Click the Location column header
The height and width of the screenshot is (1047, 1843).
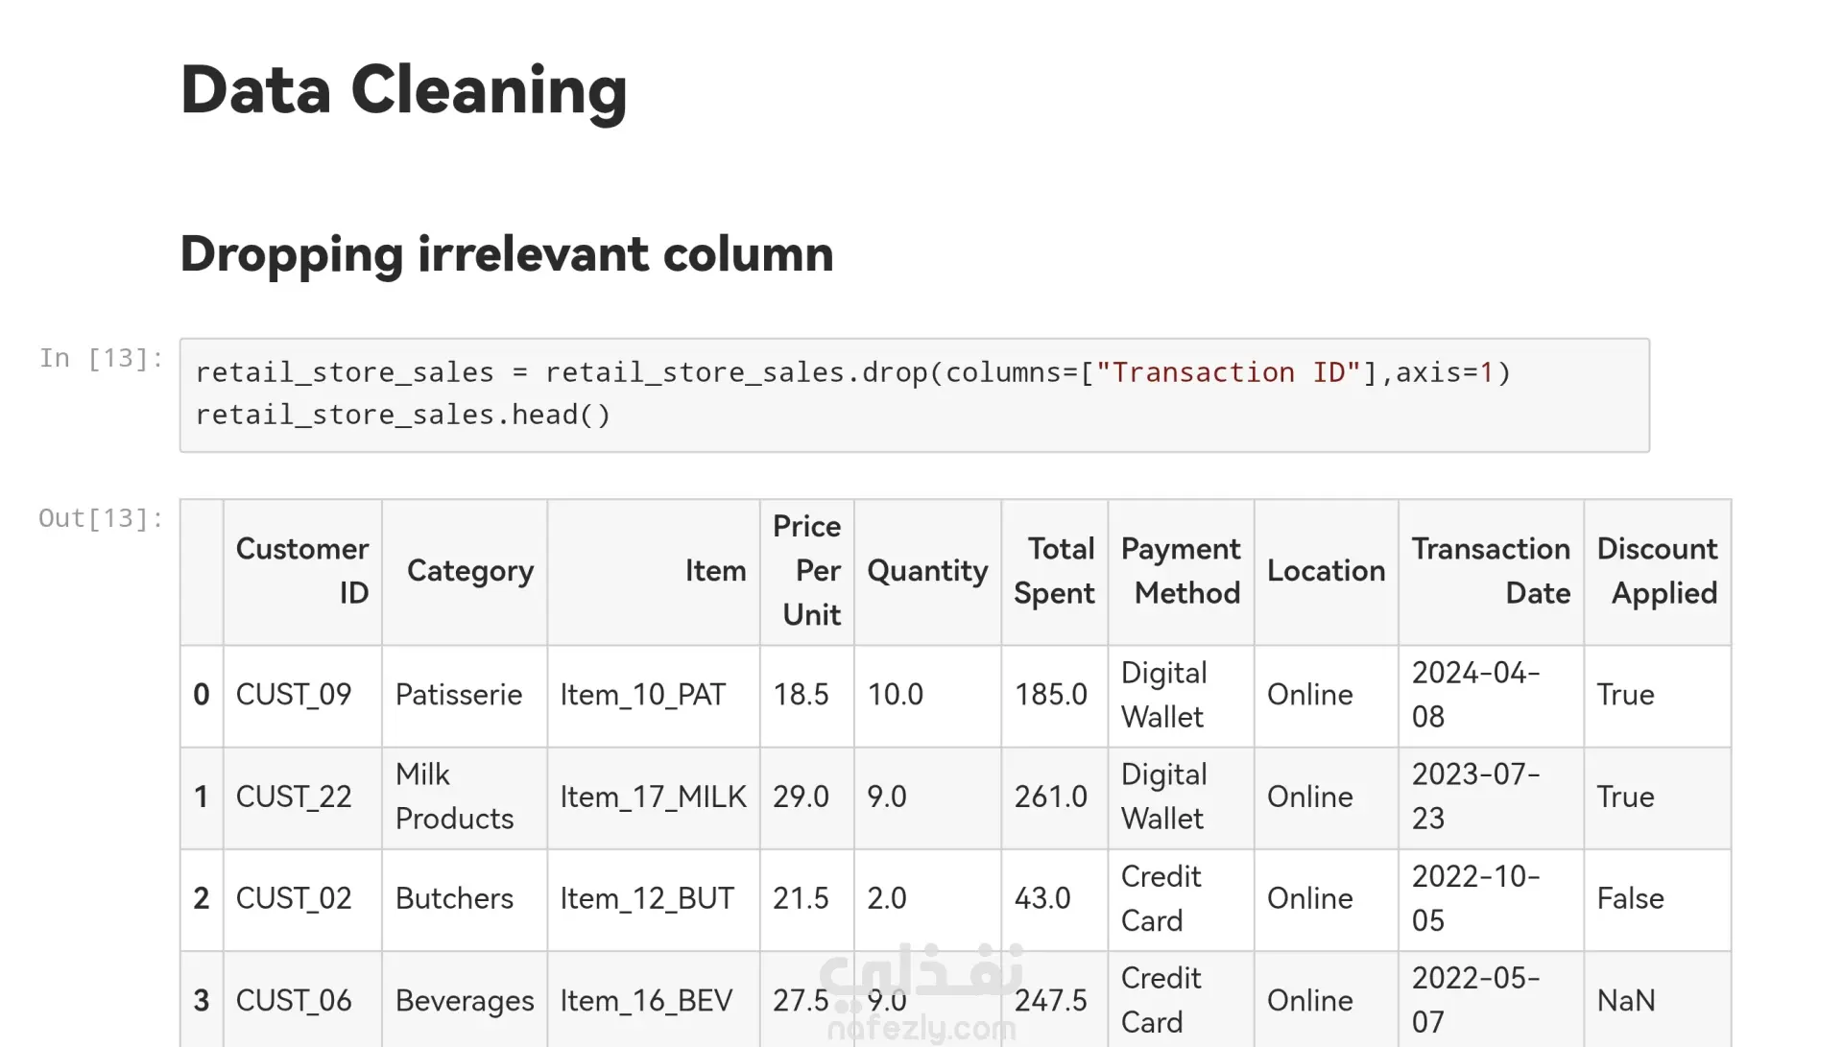(1326, 571)
